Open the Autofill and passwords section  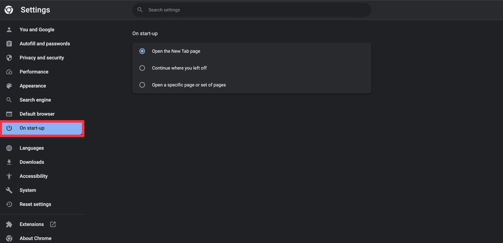point(45,44)
